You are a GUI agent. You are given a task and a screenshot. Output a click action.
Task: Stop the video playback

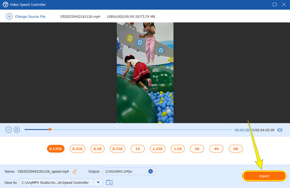click(16, 130)
